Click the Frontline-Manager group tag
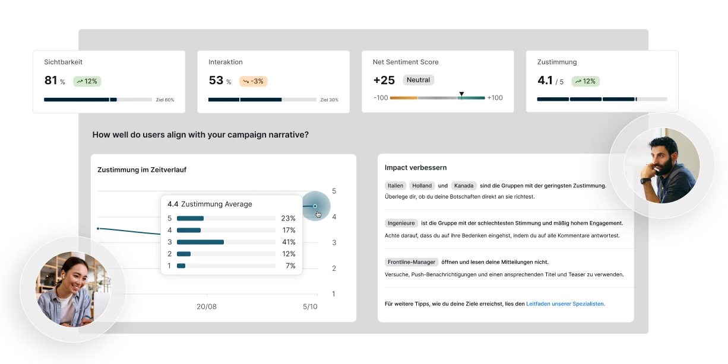The width and height of the screenshot is (728, 364). click(x=412, y=261)
